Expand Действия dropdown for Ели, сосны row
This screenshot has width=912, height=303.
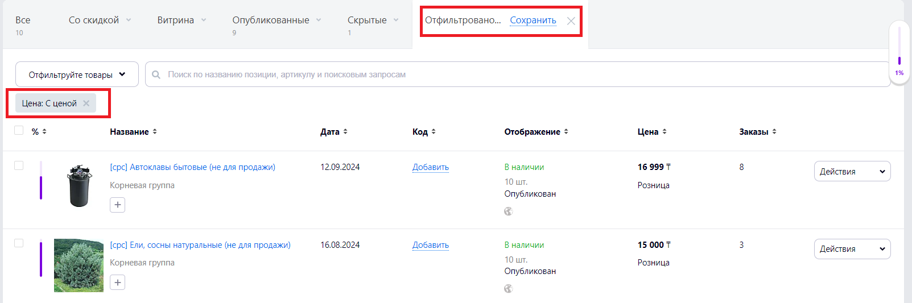coord(852,248)
